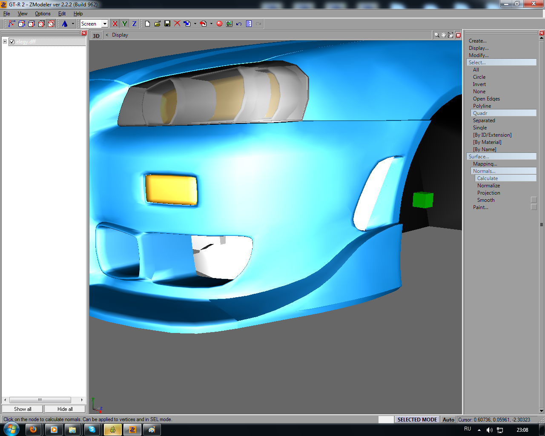Open the Options menu

tap(43, 14)
